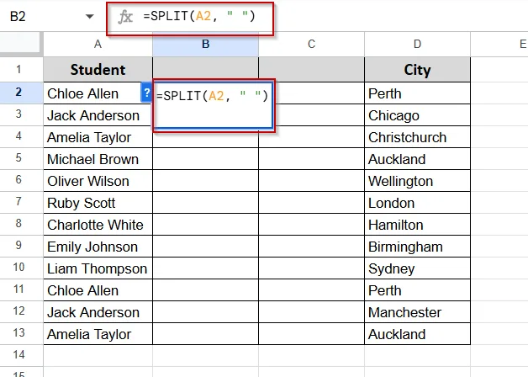
Task: Click the formula help question mark badge
Action: [x=146, y=93]
